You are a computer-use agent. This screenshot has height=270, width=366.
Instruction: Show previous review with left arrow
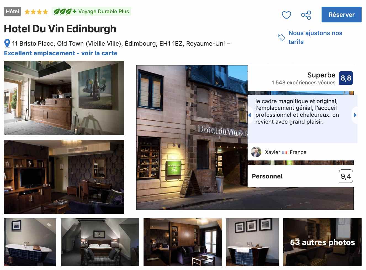coord(250,115)
